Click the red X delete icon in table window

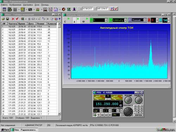13,19
